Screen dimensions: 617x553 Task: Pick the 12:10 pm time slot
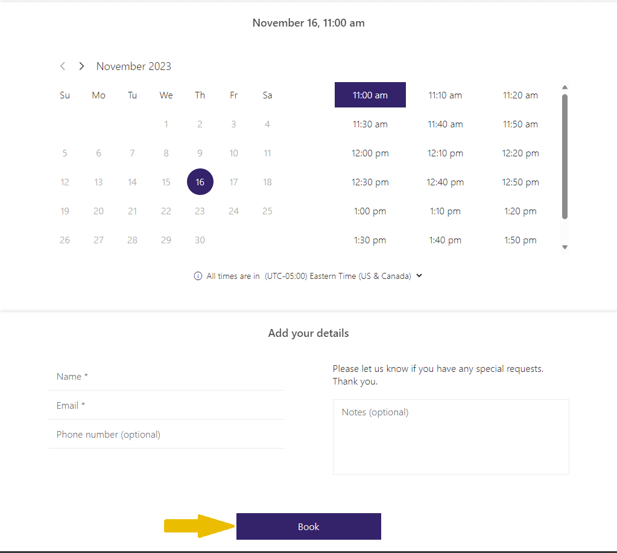(x=445, y=153)
